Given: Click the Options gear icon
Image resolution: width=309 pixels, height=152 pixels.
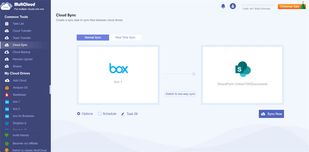Looking at the screenshot, I should 79,114.
